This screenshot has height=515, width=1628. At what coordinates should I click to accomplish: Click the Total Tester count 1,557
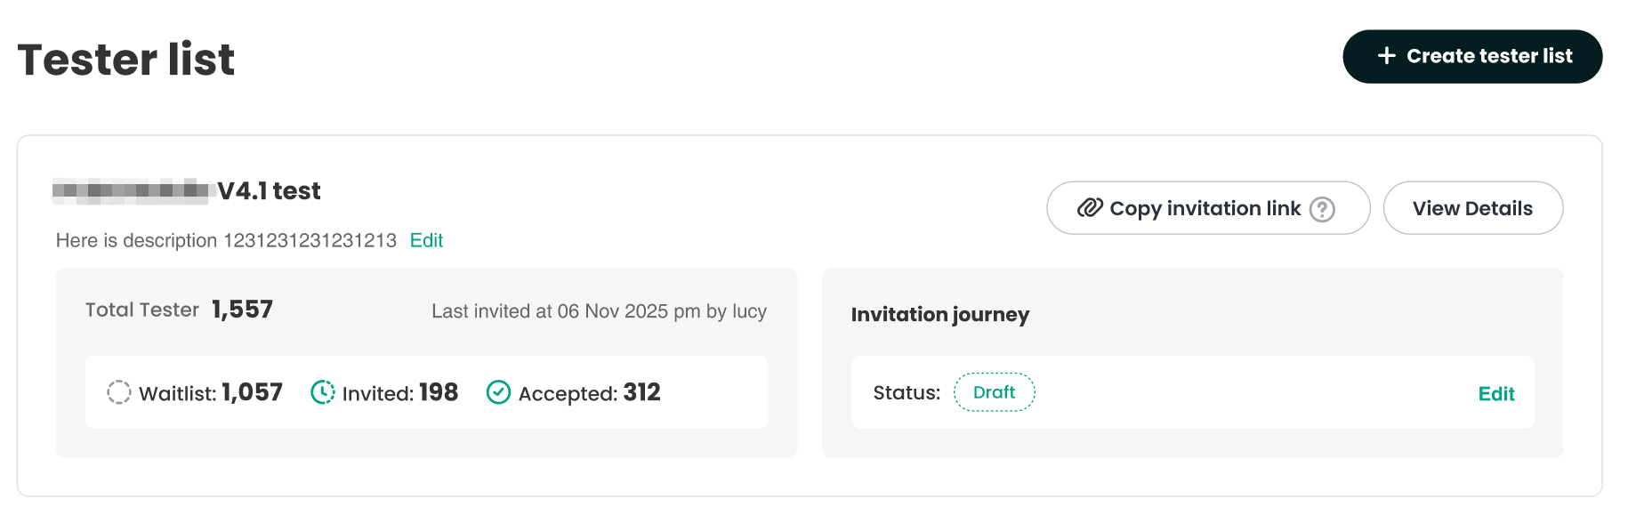[242, 310]
